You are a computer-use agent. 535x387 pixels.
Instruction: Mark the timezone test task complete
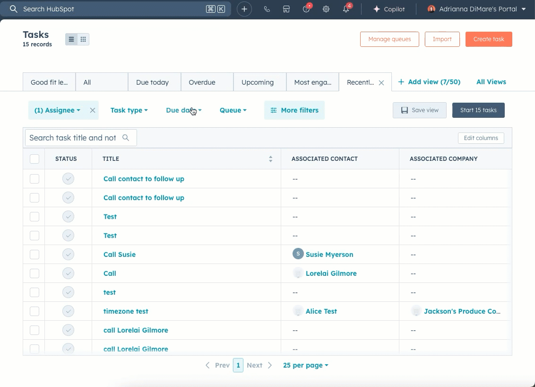68,311
